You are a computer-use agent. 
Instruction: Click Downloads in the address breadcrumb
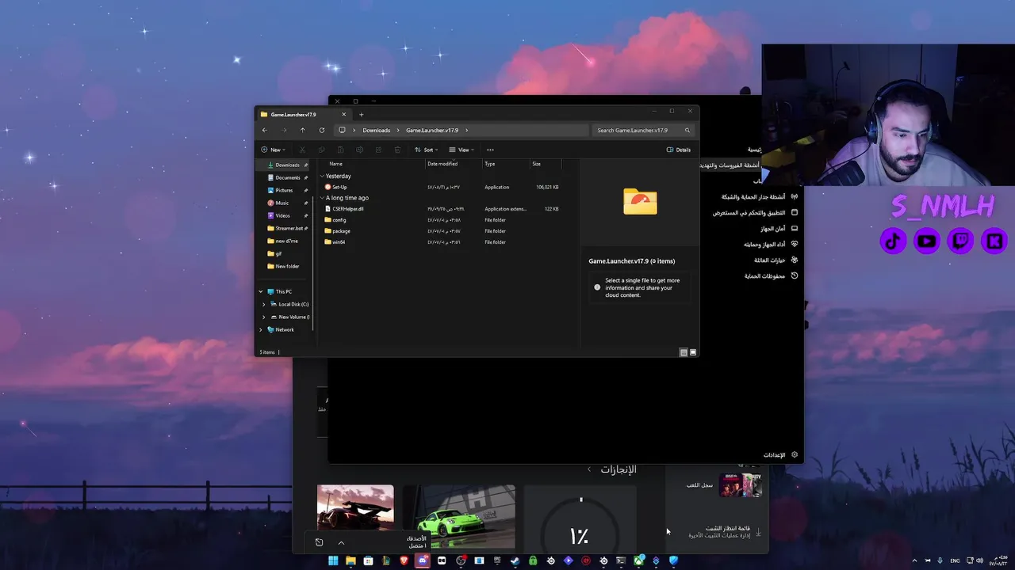[377, 130]
